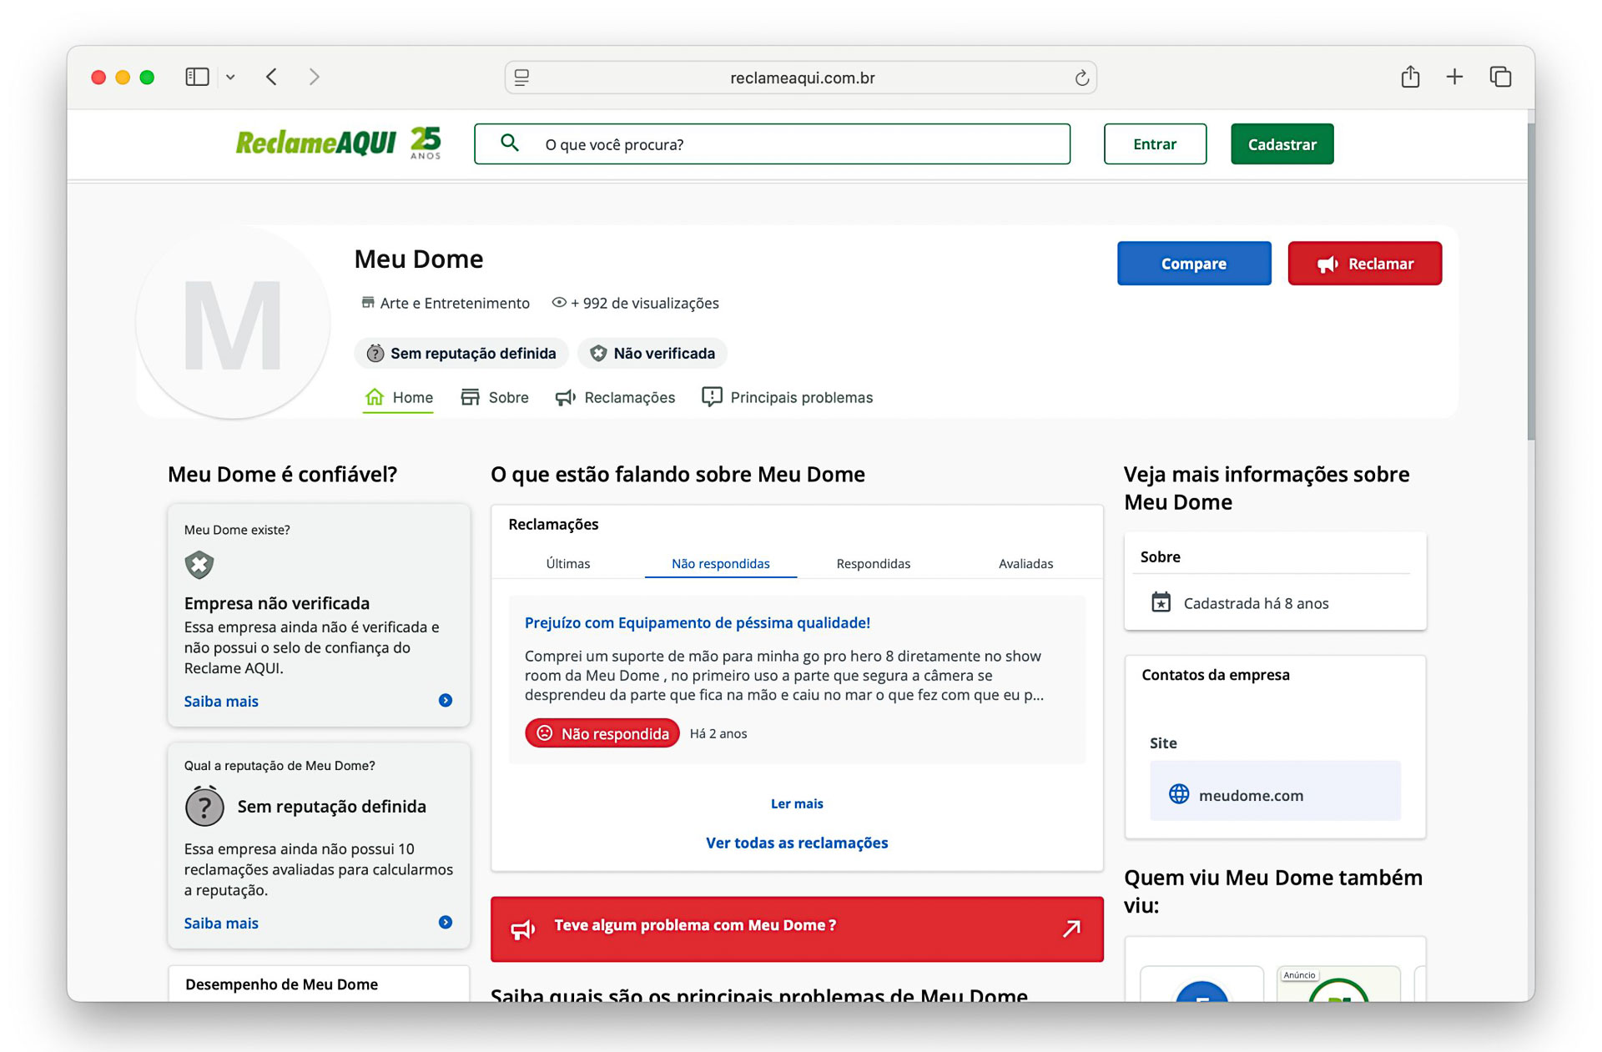
Task: Open the meudome.com site link
Action: (x=1275, y=791)
